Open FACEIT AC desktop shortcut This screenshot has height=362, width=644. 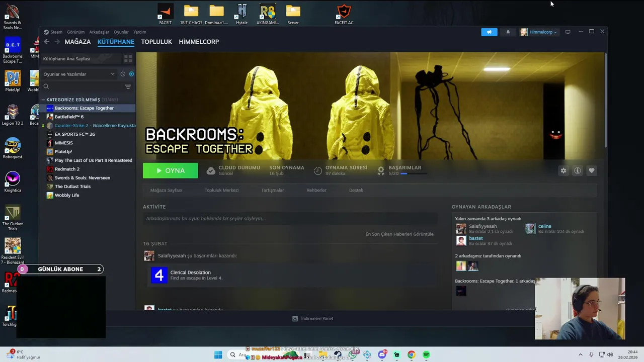344,14
